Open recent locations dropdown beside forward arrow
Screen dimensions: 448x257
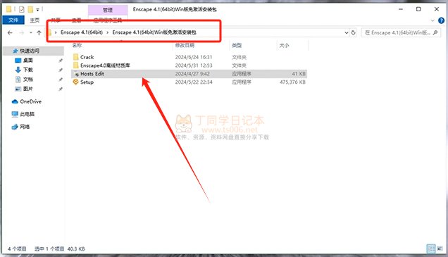click(30, 32)
